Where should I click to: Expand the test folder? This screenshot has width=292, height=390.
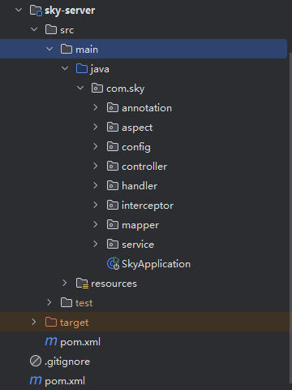[49, 302]
